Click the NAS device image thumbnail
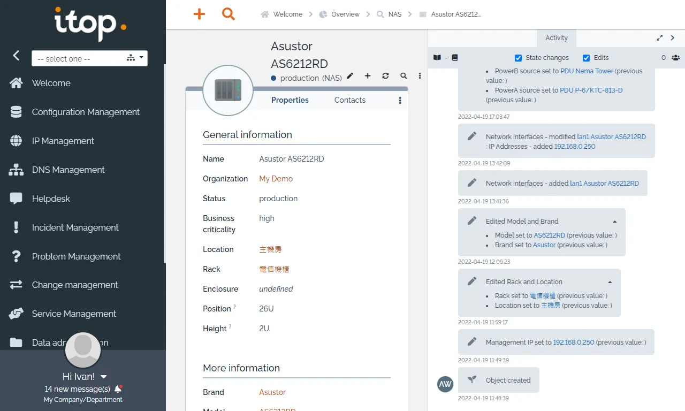Viewport: 685px width, 411px height. 228,90
